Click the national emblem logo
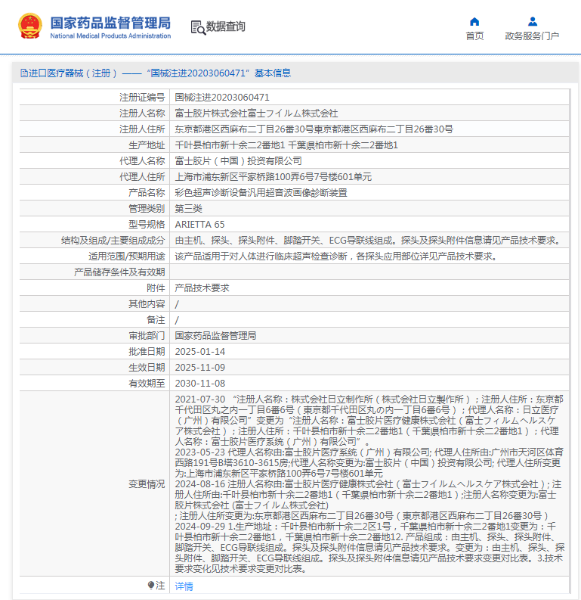581x600 pixels. point(31,26)
